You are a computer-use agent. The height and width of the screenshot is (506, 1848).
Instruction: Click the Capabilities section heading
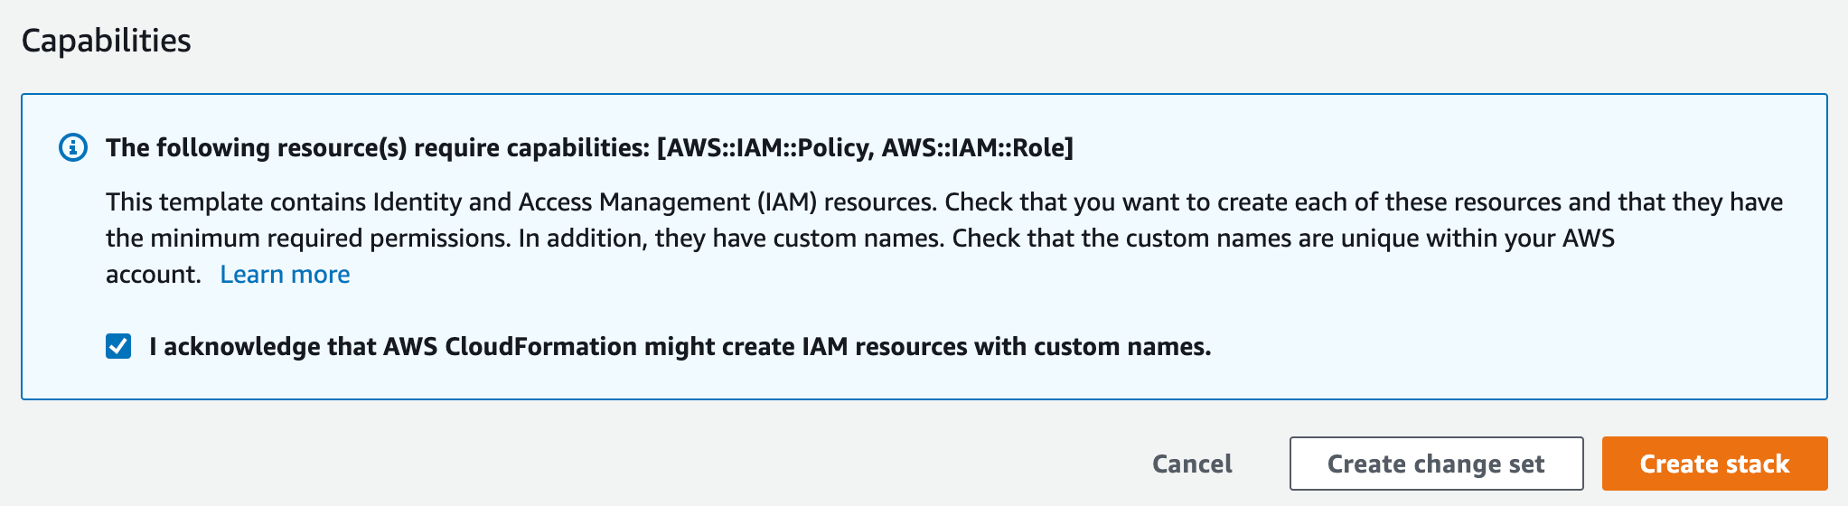106,41
